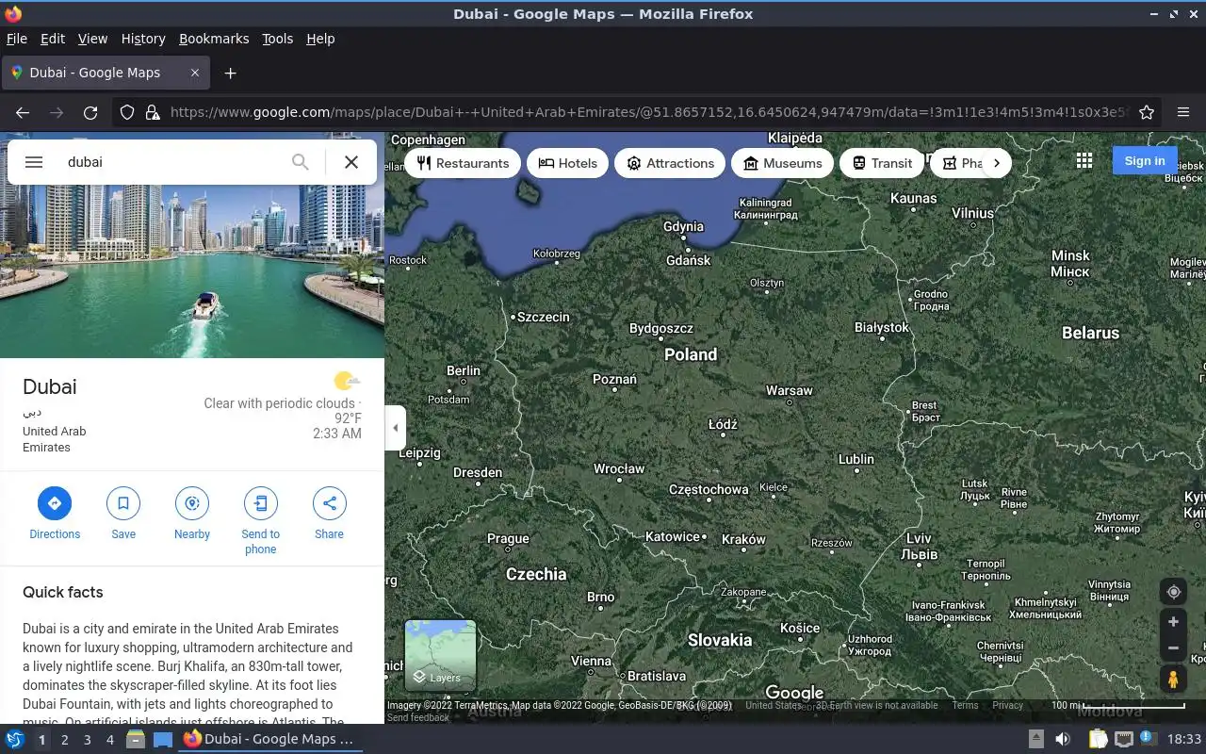Viewport: 1206px width, 754px height.
Task: Click the Sign in button
Action: 1145,160
